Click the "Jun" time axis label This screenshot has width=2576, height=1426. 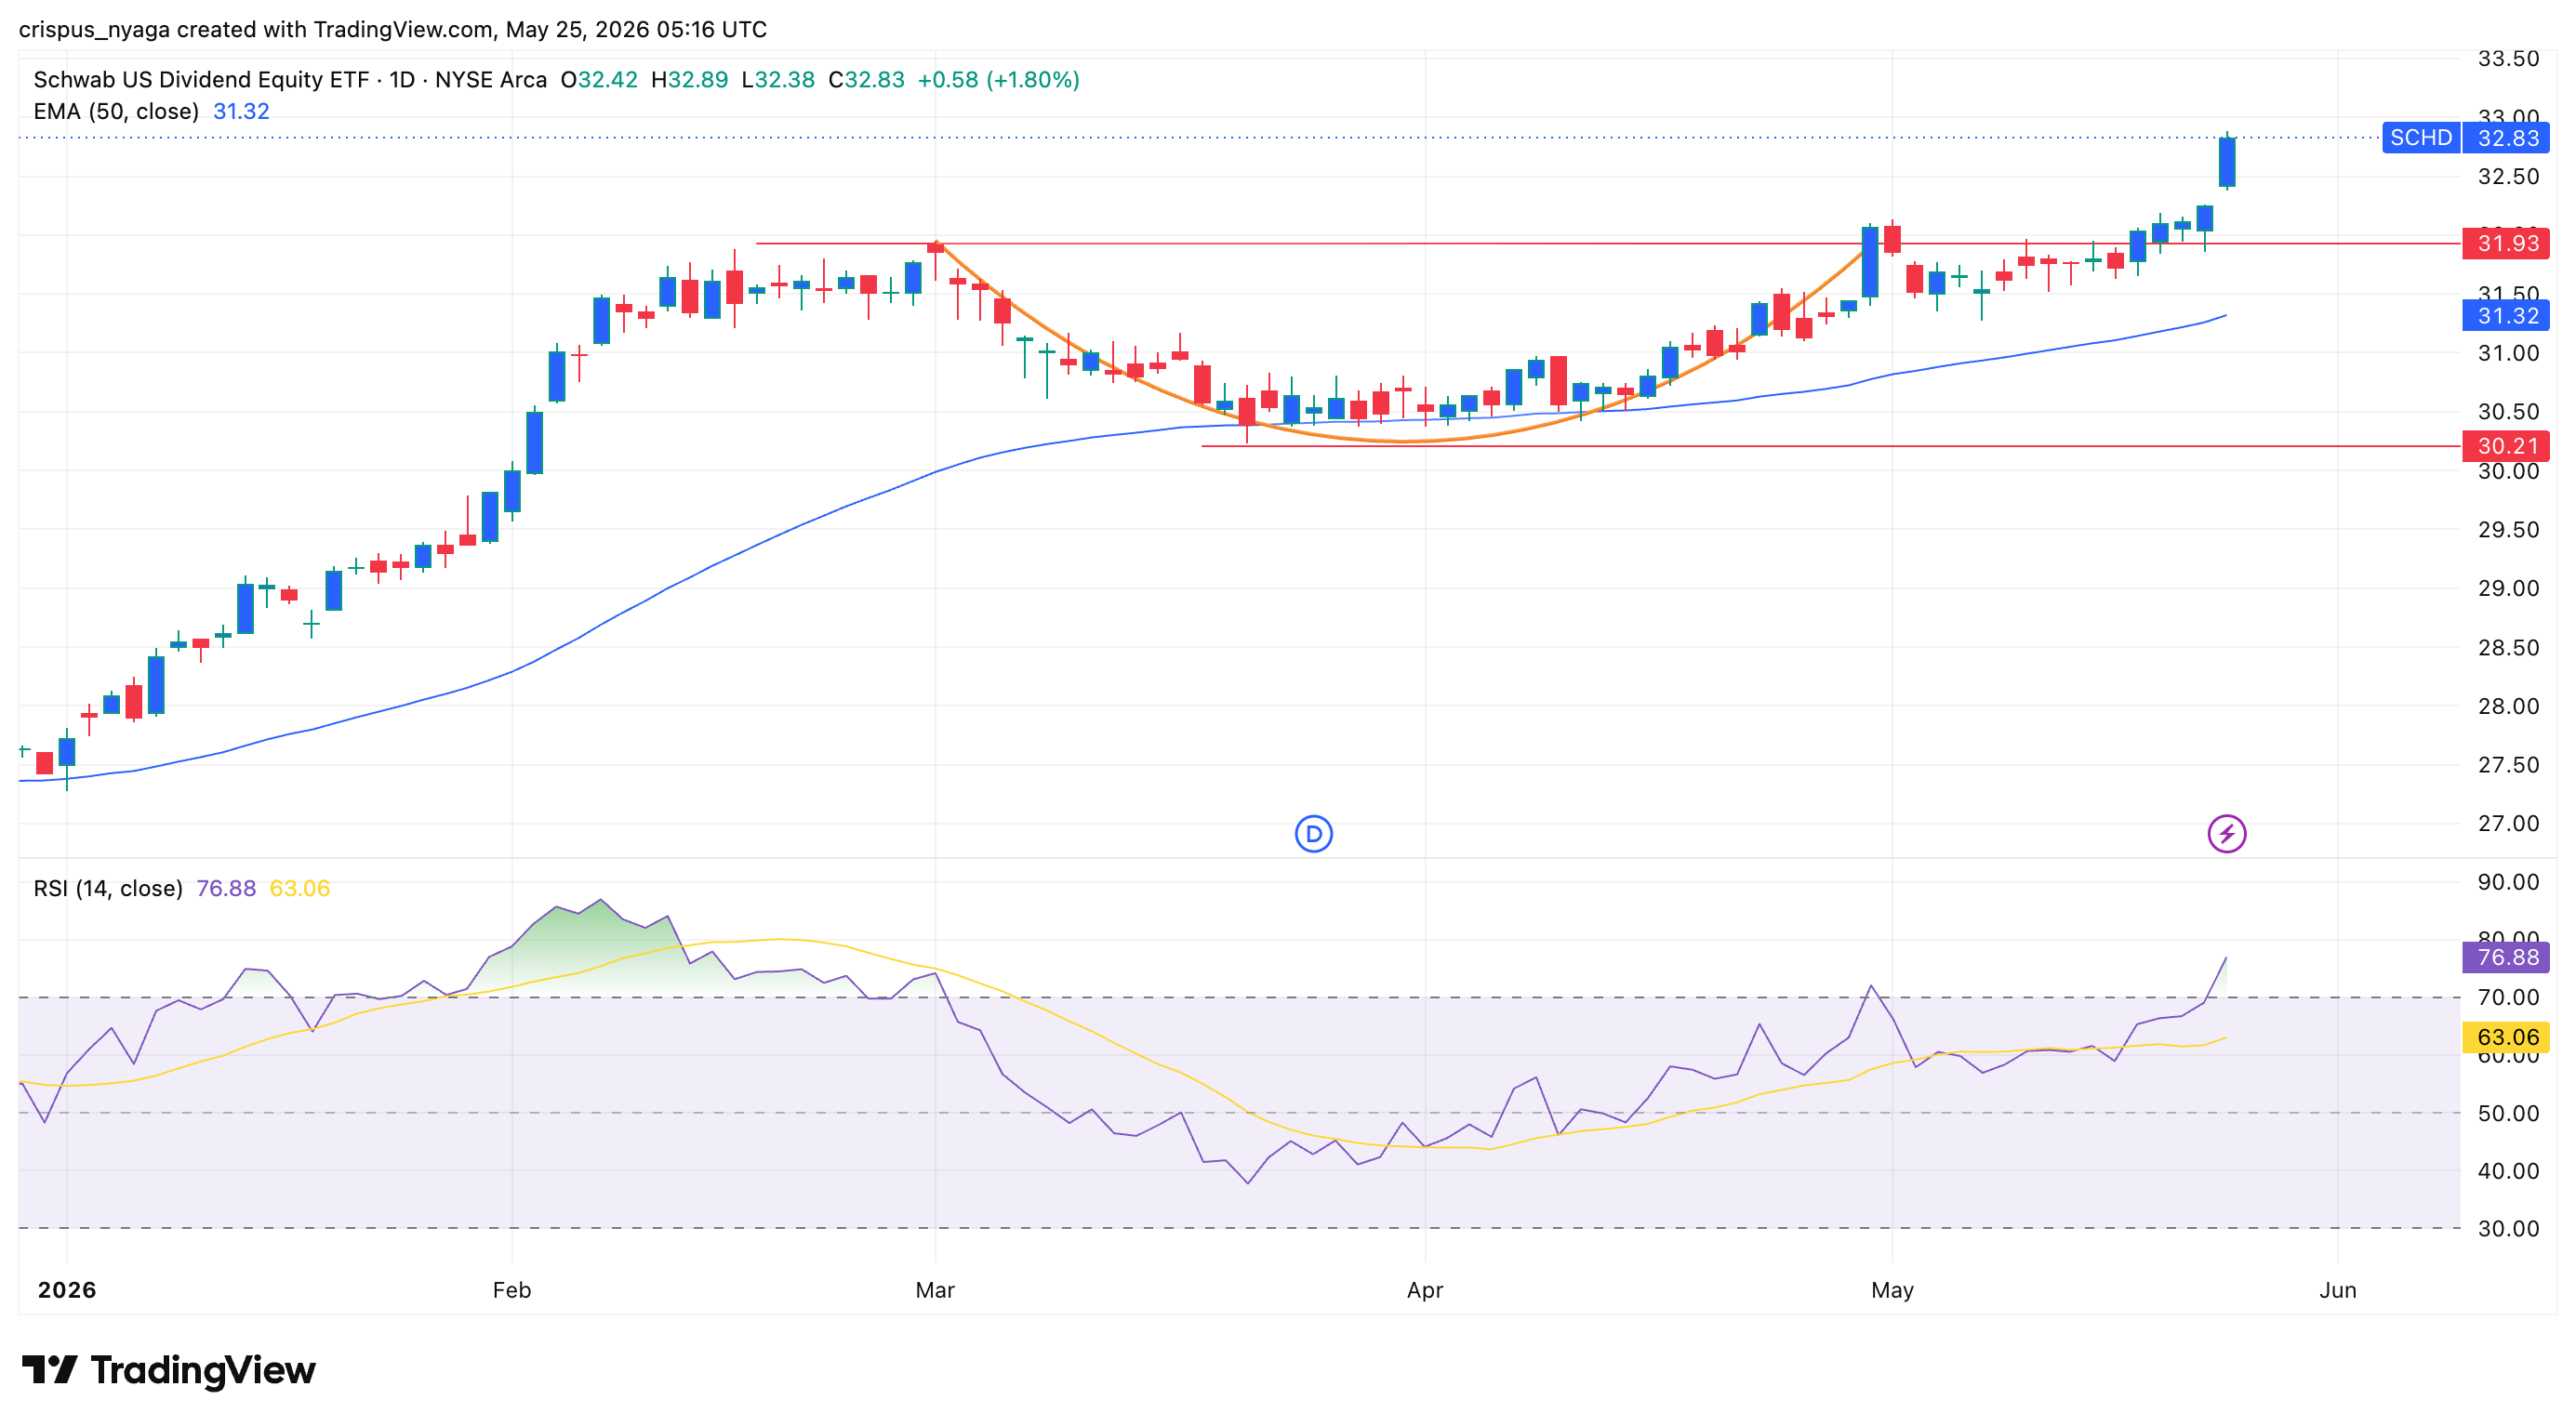2338,1290
